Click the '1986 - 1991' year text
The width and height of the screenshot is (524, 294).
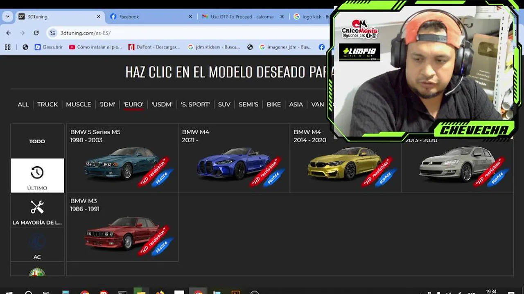(x=85, y=209)
